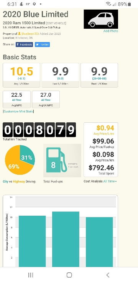Tap the Last L/100km 9.9 stat box

pos(61,75)
